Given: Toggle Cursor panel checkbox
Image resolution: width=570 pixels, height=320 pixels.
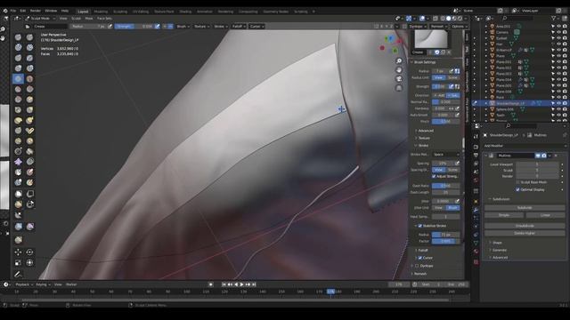Looking at the screenshot, I should pyautogui.click(x=420, y=258).
